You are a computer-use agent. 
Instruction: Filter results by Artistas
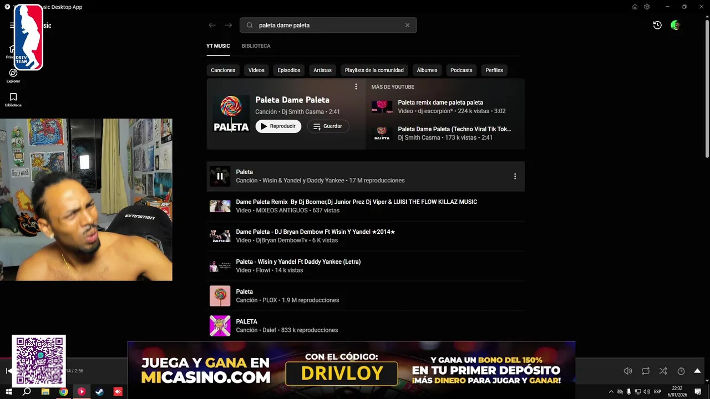pos(322,70)
